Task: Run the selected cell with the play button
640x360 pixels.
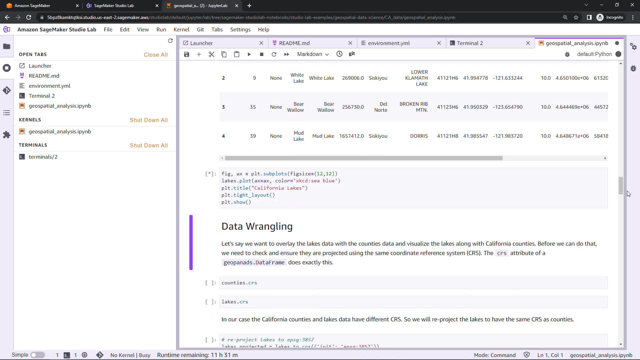Action: pyautogui.click(x=249, y=54)
